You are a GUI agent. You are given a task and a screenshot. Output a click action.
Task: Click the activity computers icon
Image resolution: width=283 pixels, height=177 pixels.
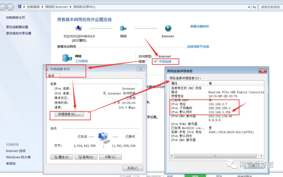(104, 138)
